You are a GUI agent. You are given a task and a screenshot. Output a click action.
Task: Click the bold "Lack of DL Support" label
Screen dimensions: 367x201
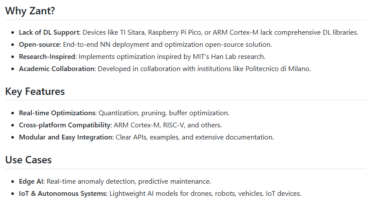click(49, 32)
